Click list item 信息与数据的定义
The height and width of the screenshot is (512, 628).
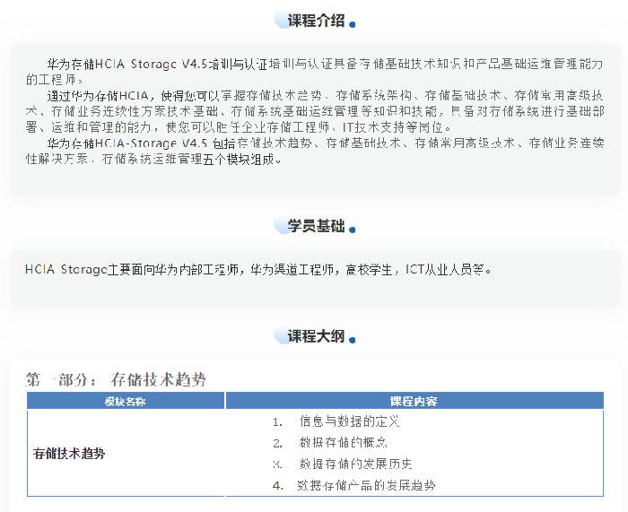click(349, 421)
